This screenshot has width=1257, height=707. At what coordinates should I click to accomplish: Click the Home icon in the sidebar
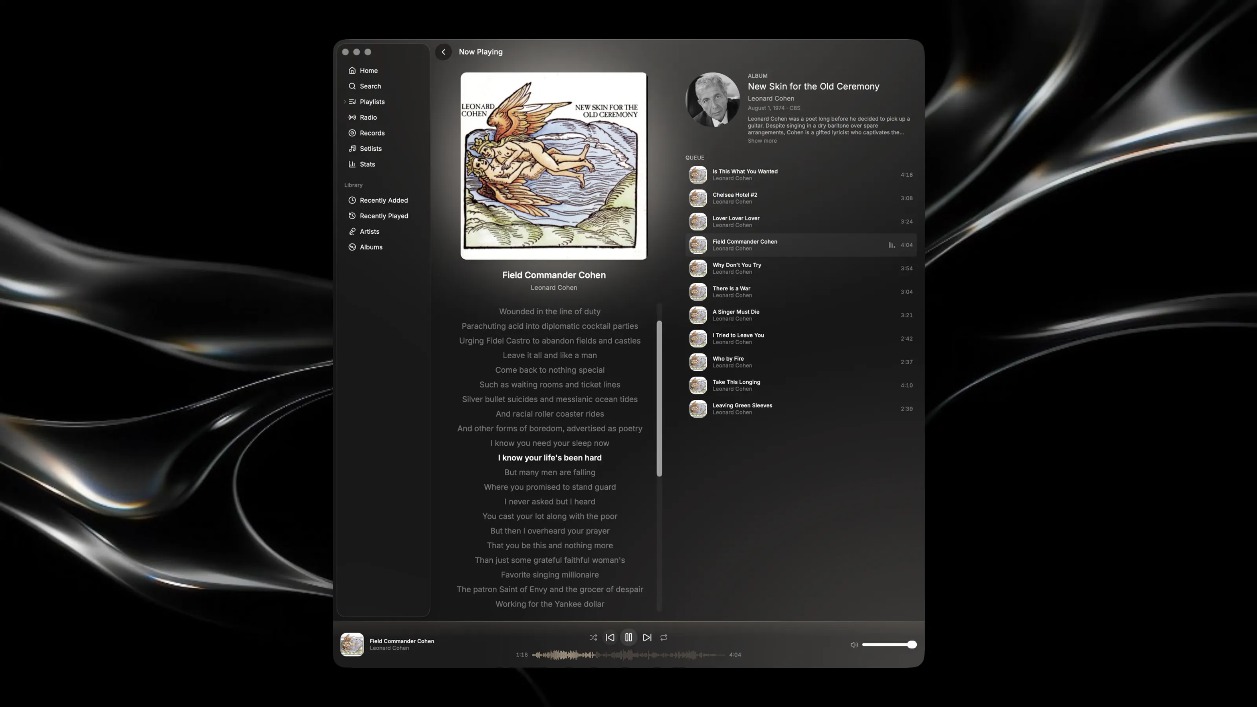click(352, 70)
